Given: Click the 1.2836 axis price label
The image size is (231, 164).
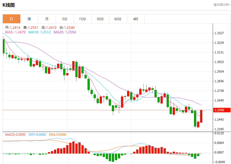Looking at the screenshot, I should pyautogui.click(x=219, y=81).
